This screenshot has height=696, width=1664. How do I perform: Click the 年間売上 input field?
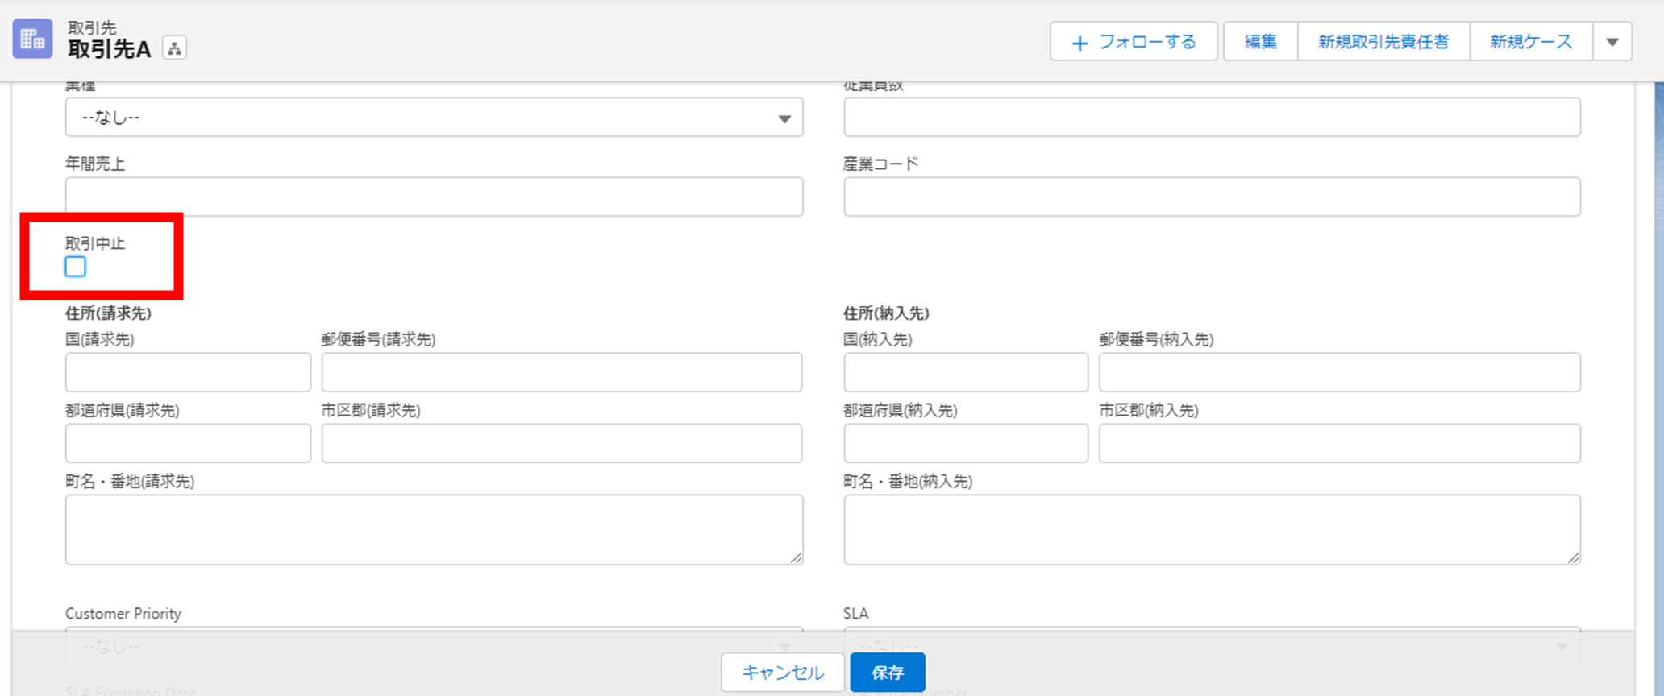[434, 197]
